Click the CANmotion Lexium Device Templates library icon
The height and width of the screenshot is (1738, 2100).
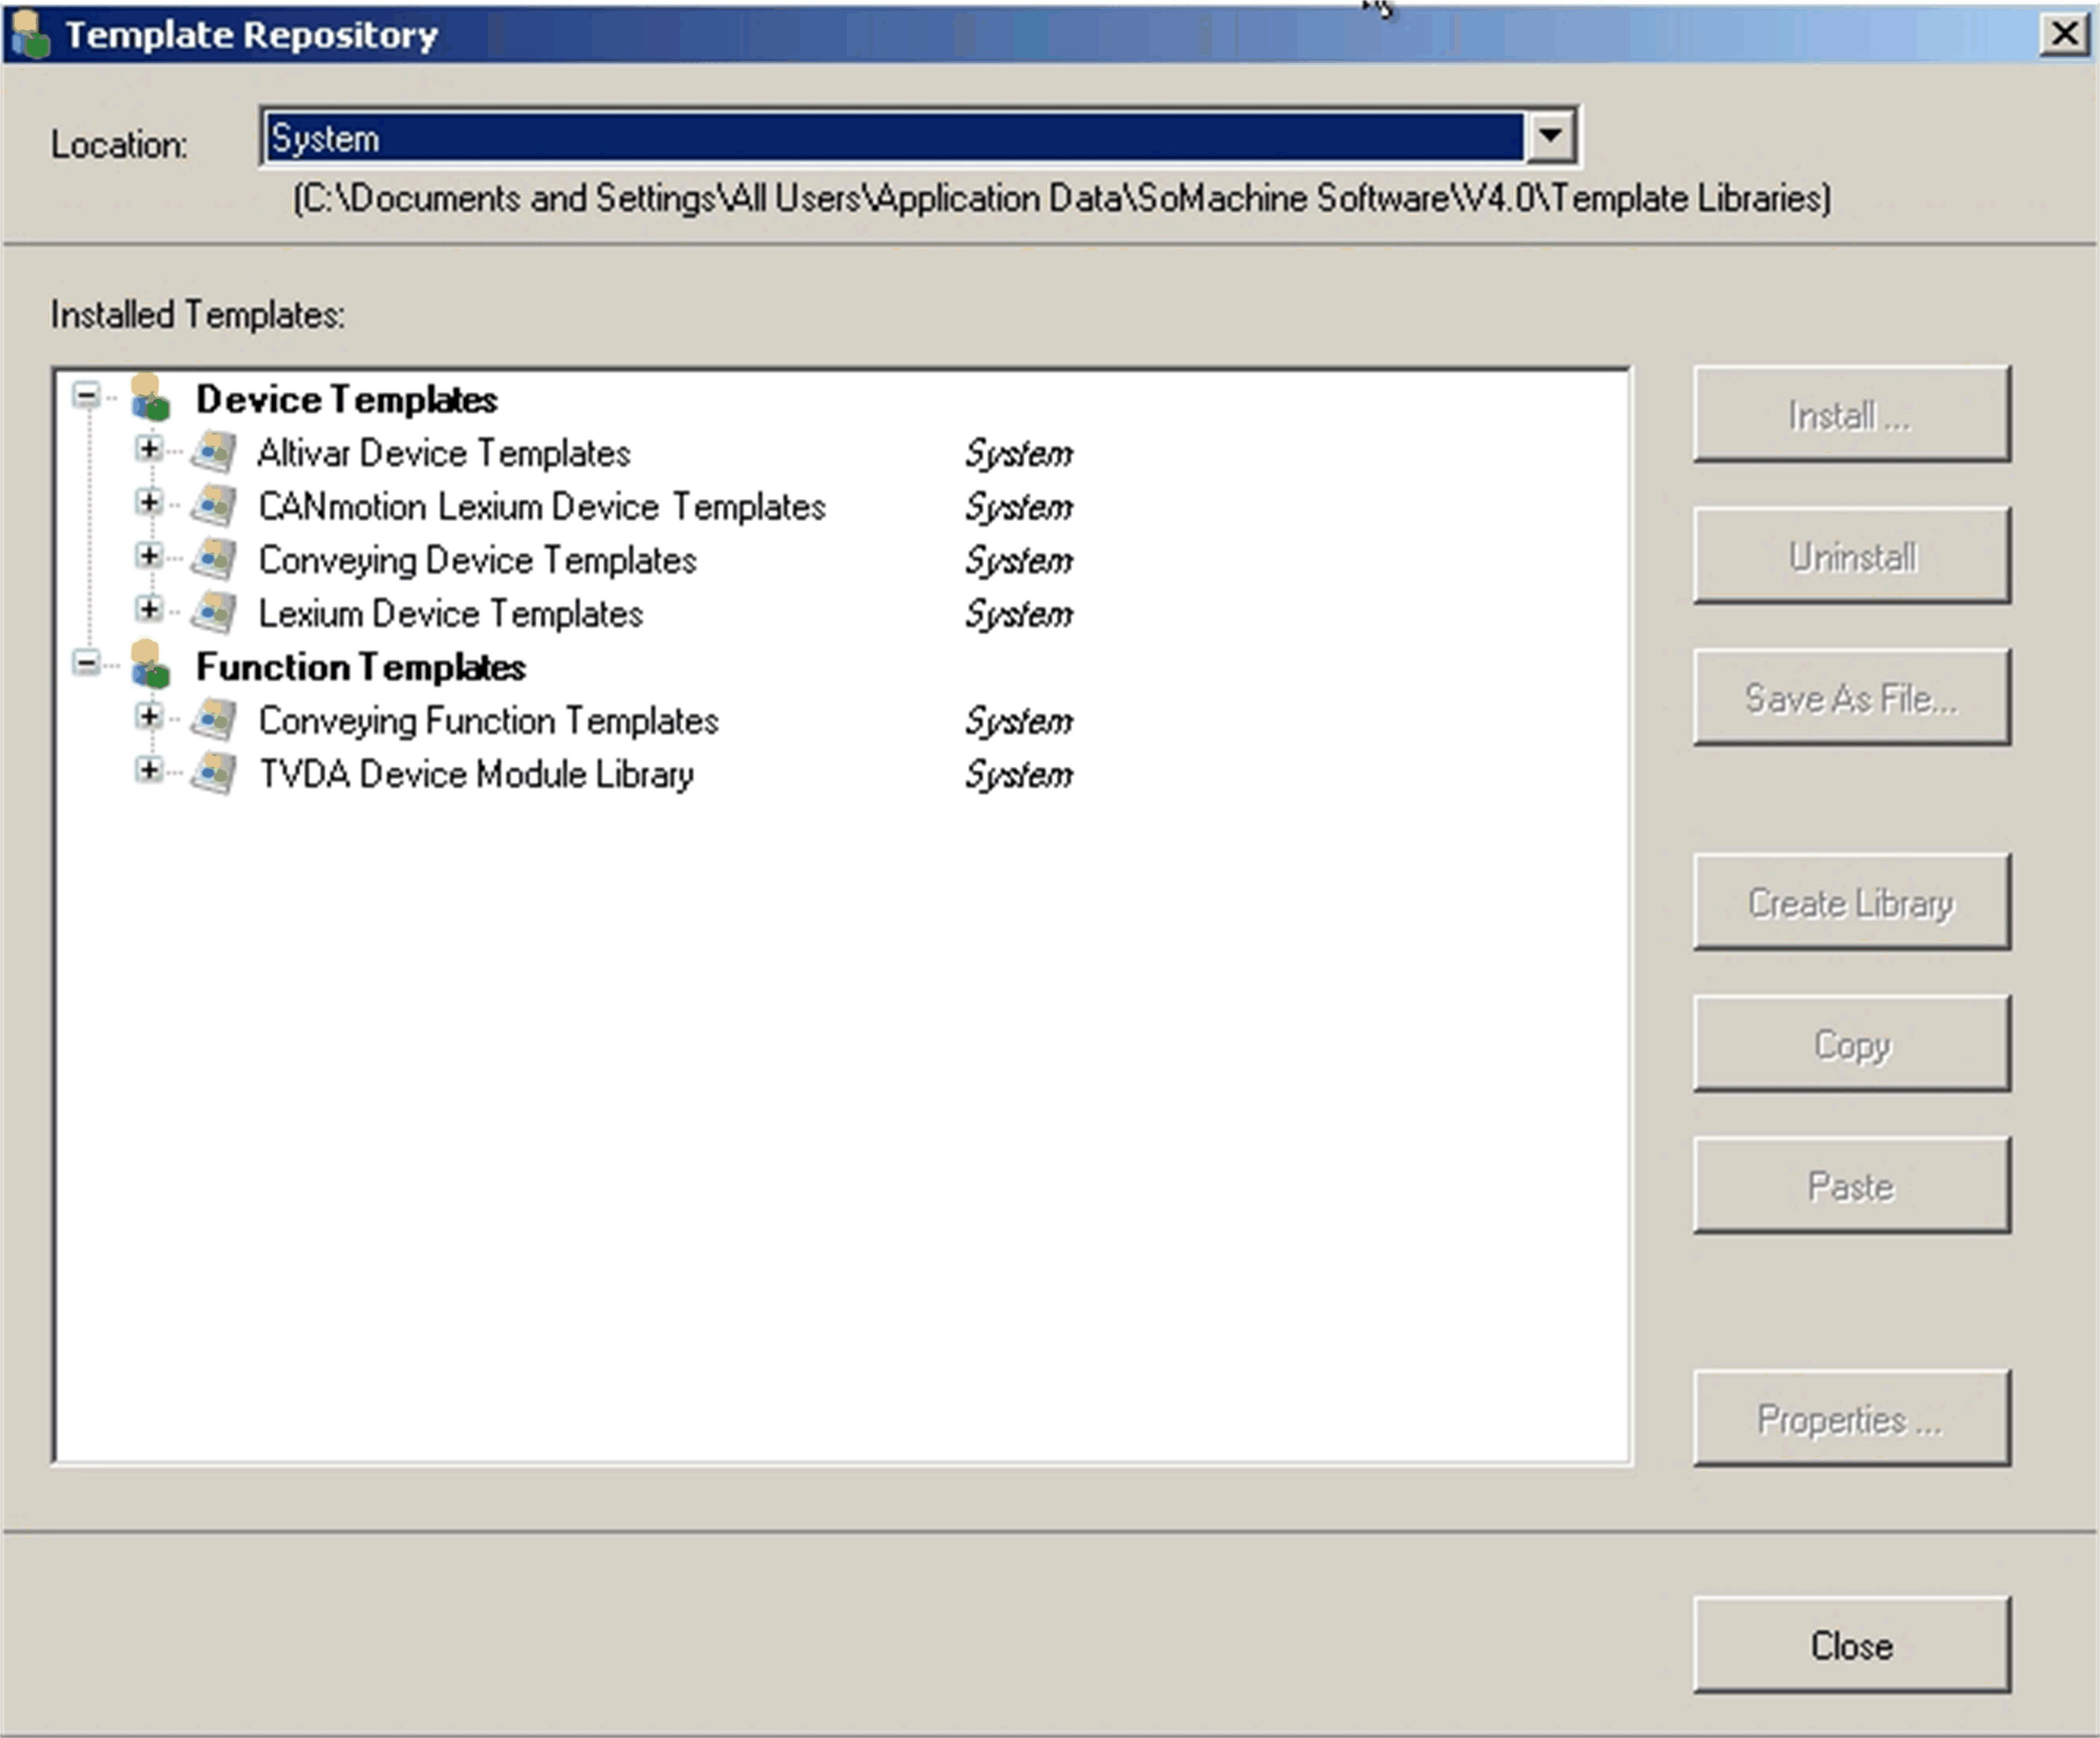pos(214,505)
